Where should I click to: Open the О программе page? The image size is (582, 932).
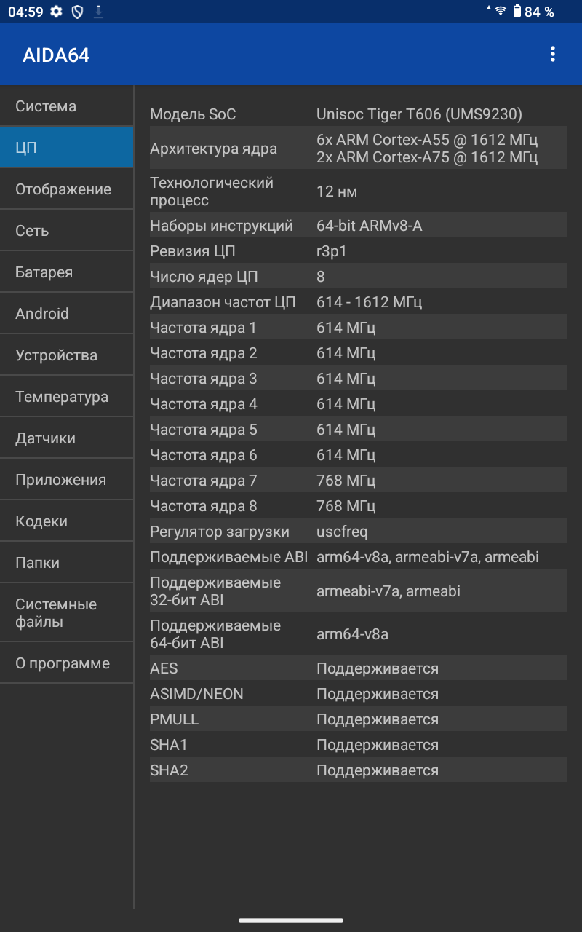[x=66, y=663]
